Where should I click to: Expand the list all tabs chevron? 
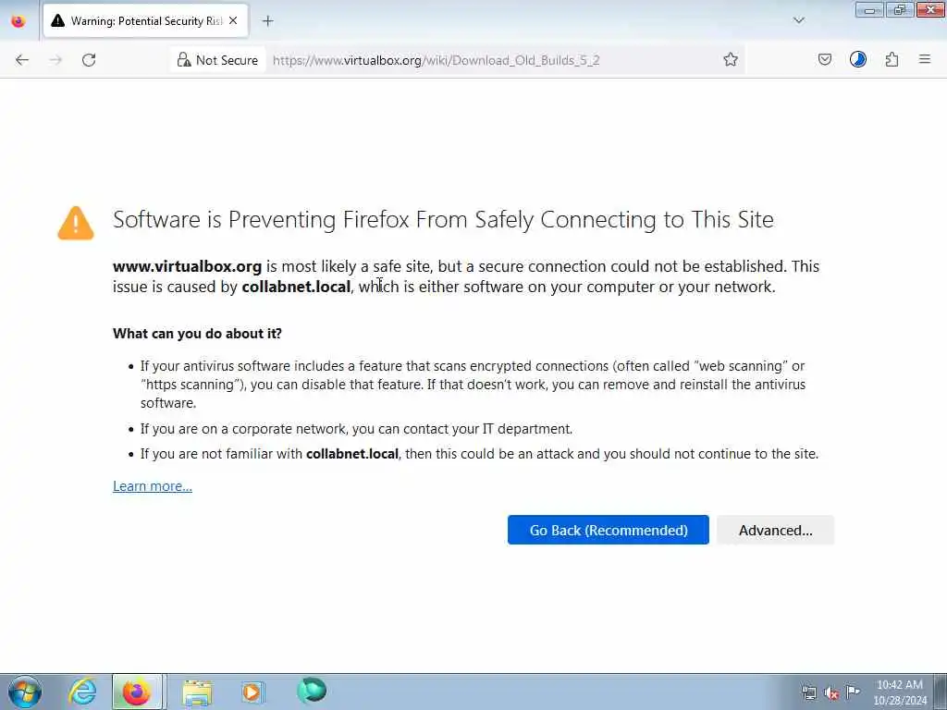click(x=798, y=20)
